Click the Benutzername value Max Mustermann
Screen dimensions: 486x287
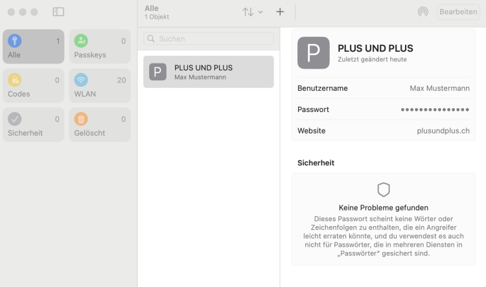click(439, 88)
